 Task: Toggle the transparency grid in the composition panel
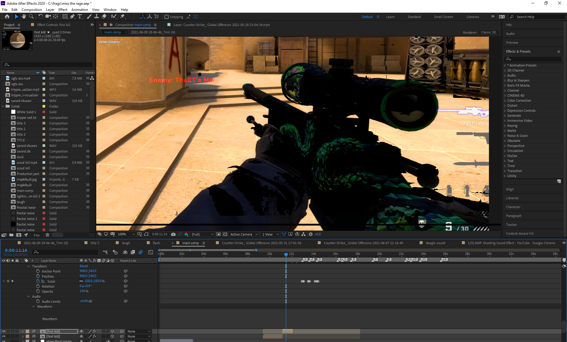point(225,234)
